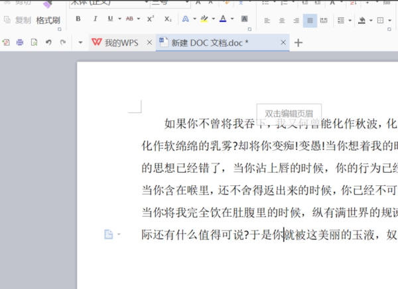Click the WPS logo on 我的WPS tab

(x=96, y=42)
